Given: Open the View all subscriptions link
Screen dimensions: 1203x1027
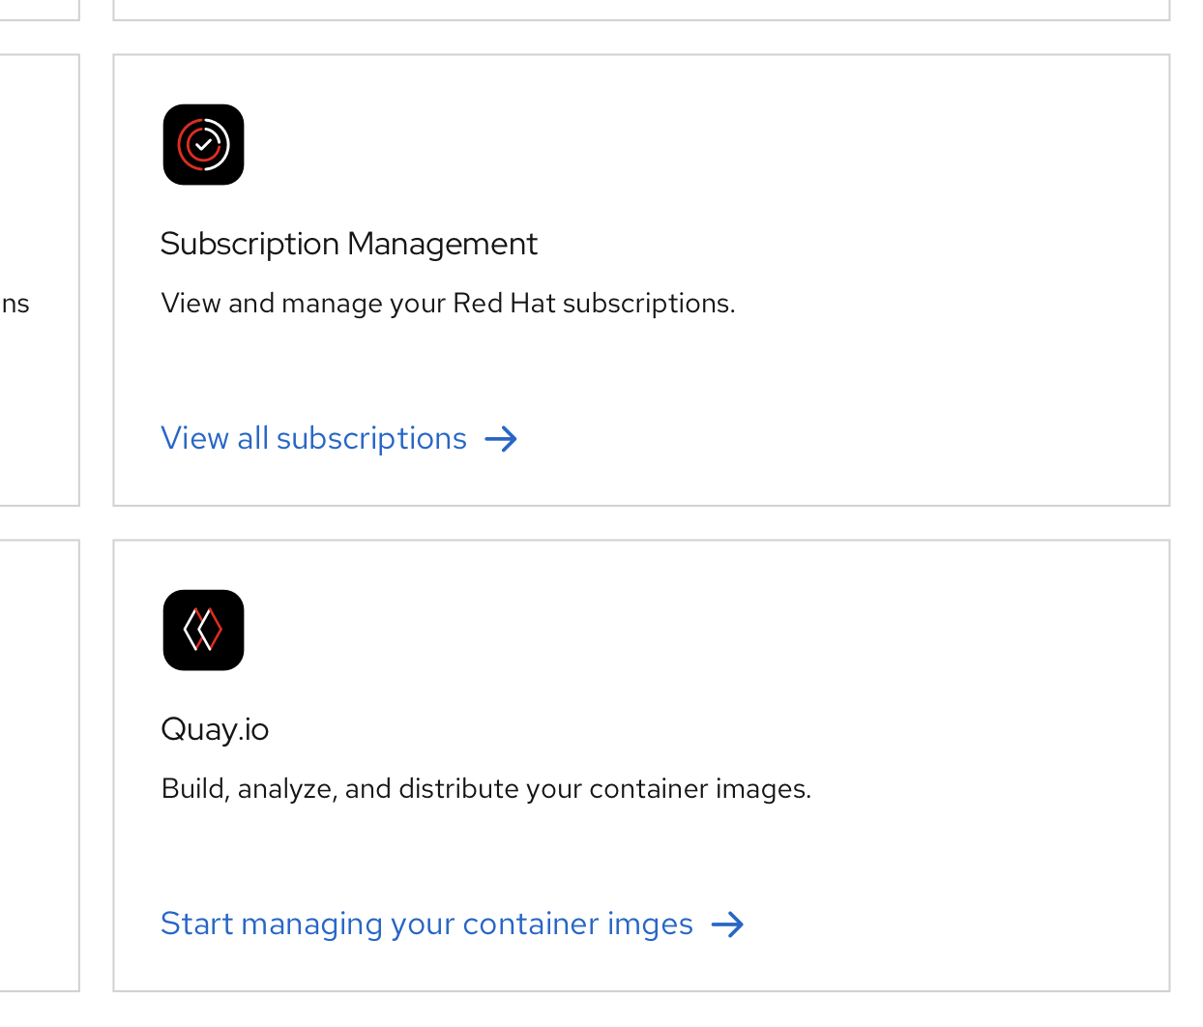Looking at the screenshot, I should point(313,439).
